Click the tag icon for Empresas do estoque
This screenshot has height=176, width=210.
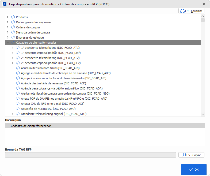click(13, 38)
